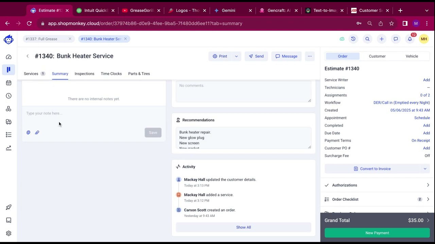Select Order panel tab
Image resolution: width=435 pixels, height=244 pixels.
click(x=343, y=56)
